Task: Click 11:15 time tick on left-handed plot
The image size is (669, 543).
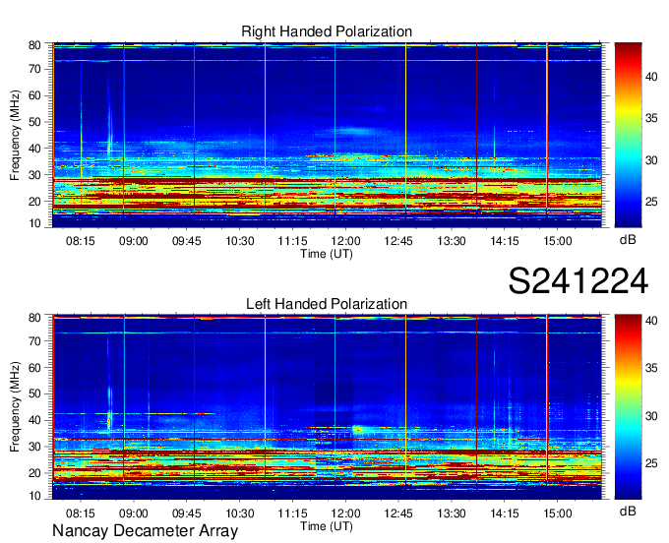Action: pos(292,513)
